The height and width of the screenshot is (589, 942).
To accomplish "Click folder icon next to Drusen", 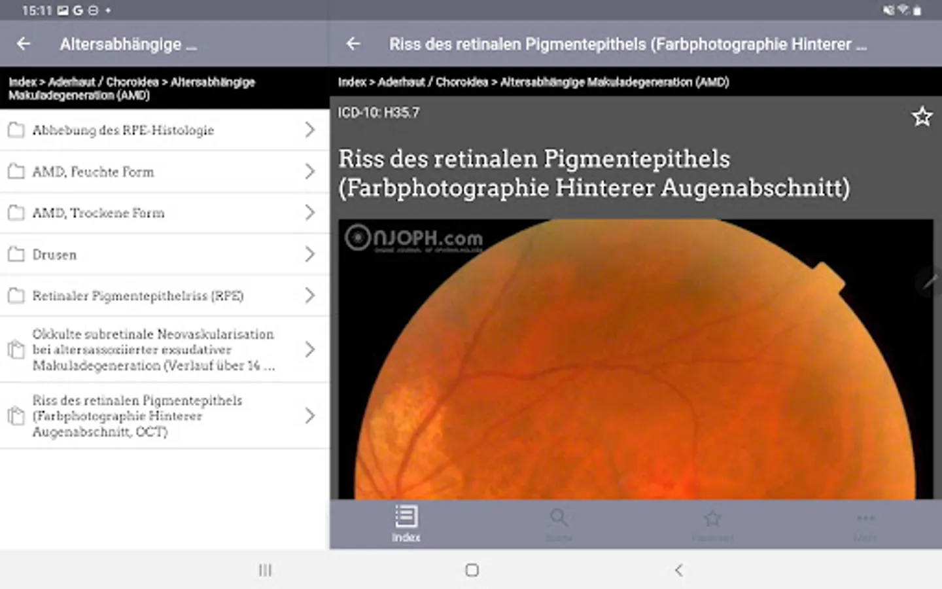I will (16, 254).
